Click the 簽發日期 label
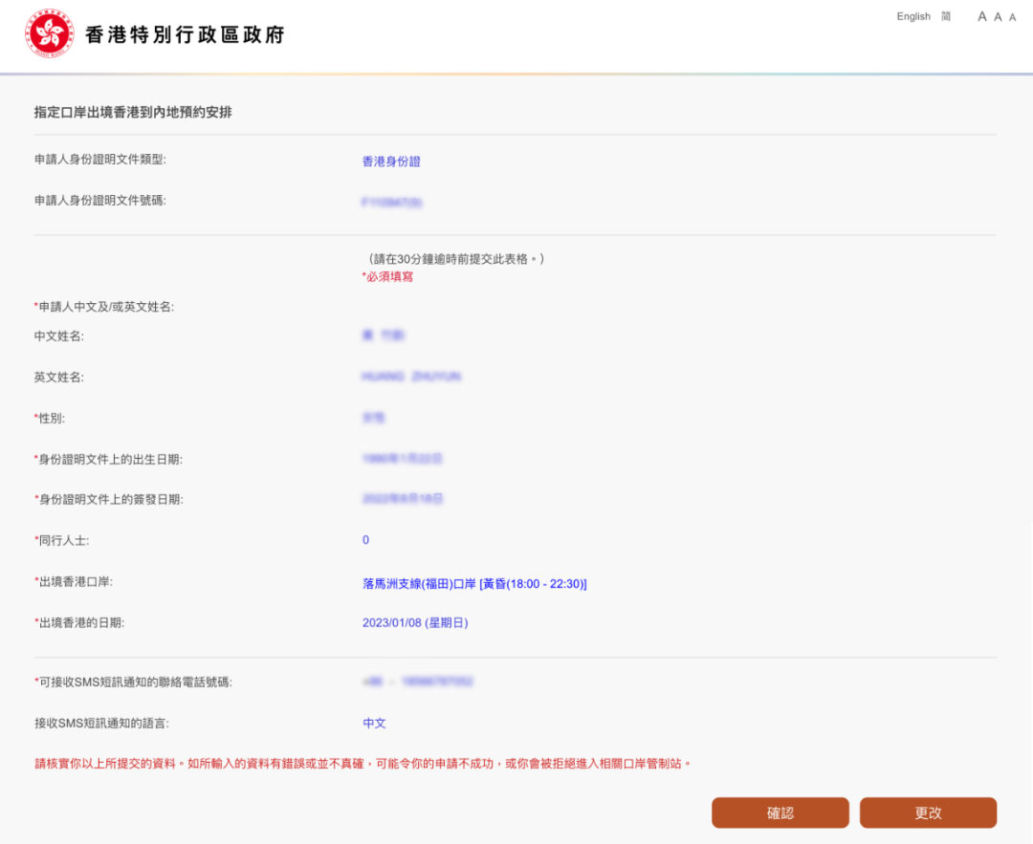Viewport: 1033px width, 844px height. click(109, 500)
